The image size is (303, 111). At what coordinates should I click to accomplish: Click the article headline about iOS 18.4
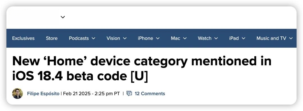[142, 69]
